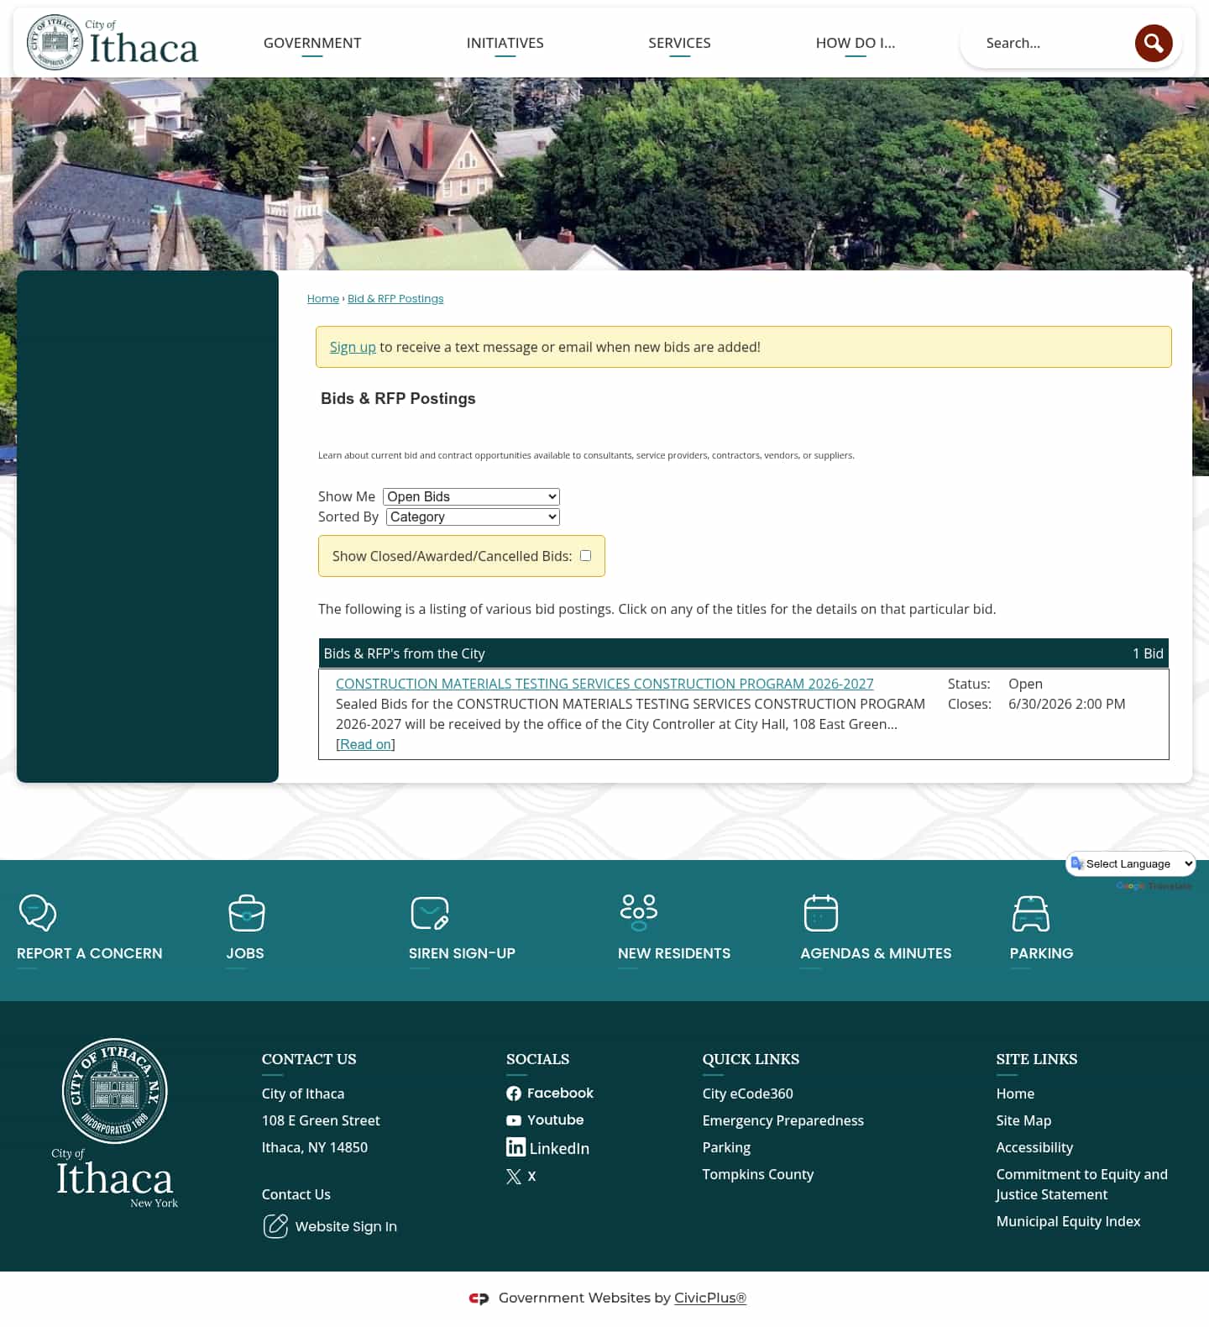This screenshot has height=1327, width=1209.
Task: Open the Show Me dropdown
Action: [x=471, y=496]
